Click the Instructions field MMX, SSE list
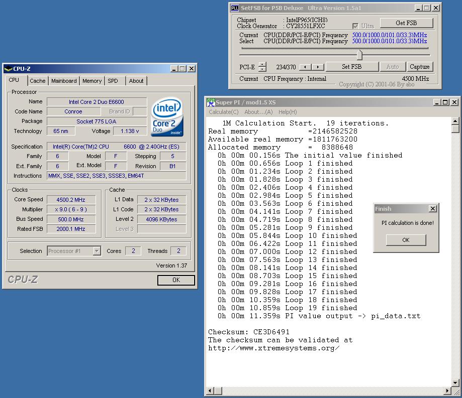The image size is (462, 398). (117, 176)
